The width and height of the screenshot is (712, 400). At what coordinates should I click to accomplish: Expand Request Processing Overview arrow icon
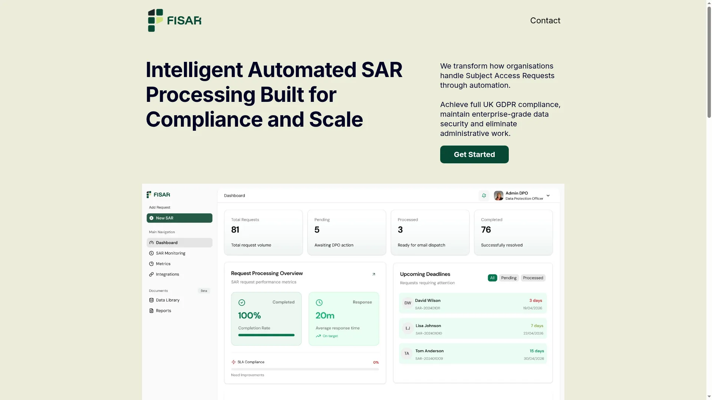[374, 274]
